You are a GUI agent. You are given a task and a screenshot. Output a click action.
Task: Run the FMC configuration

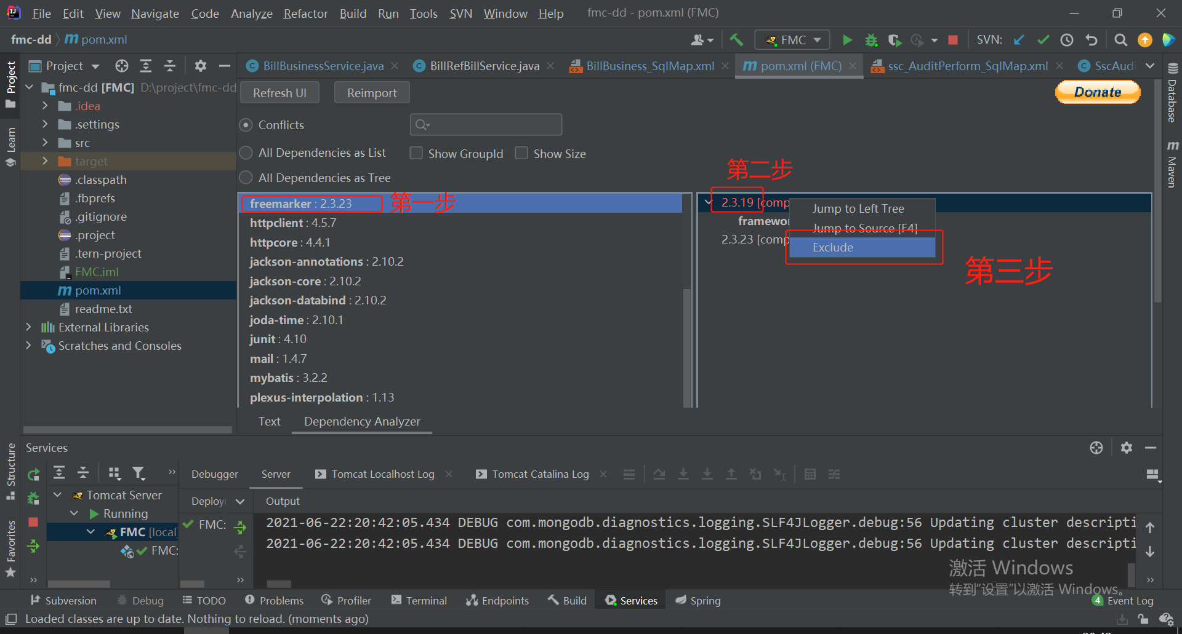(847, 40)
